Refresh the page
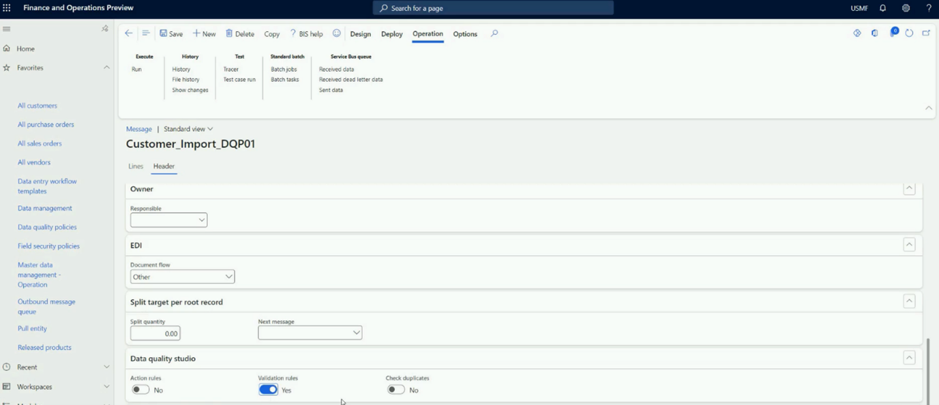Viewport: 939px width, 405px height. point(909,33)
